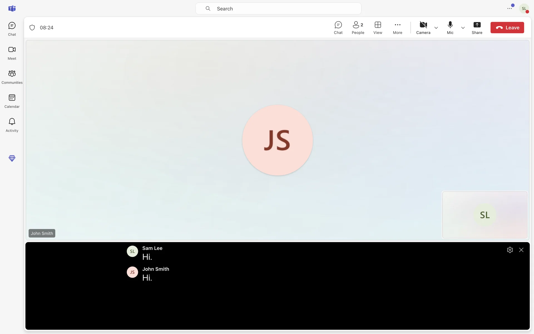Expand mic options chevron

tap(463, 28)
